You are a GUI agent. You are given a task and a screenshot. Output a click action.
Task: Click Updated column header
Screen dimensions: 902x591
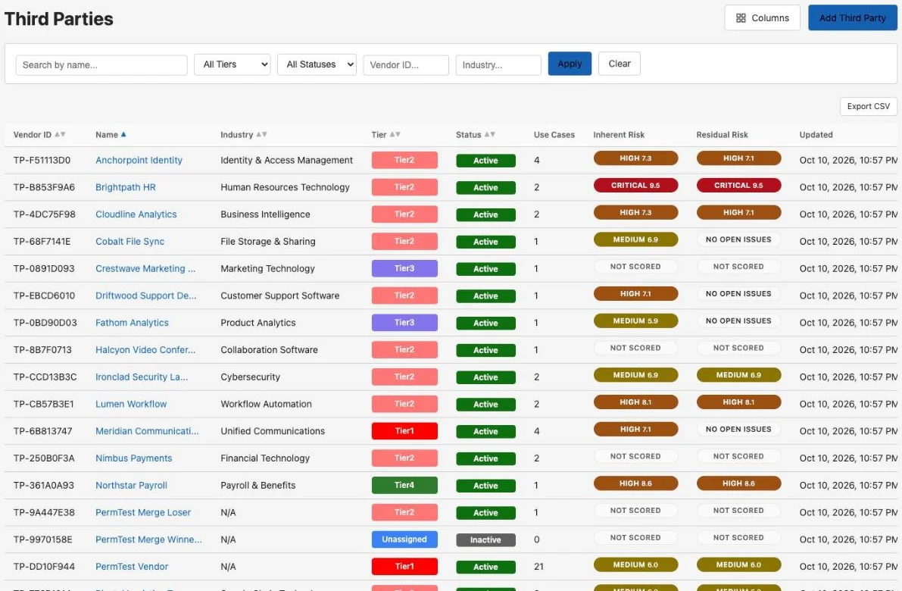[816, 135]
